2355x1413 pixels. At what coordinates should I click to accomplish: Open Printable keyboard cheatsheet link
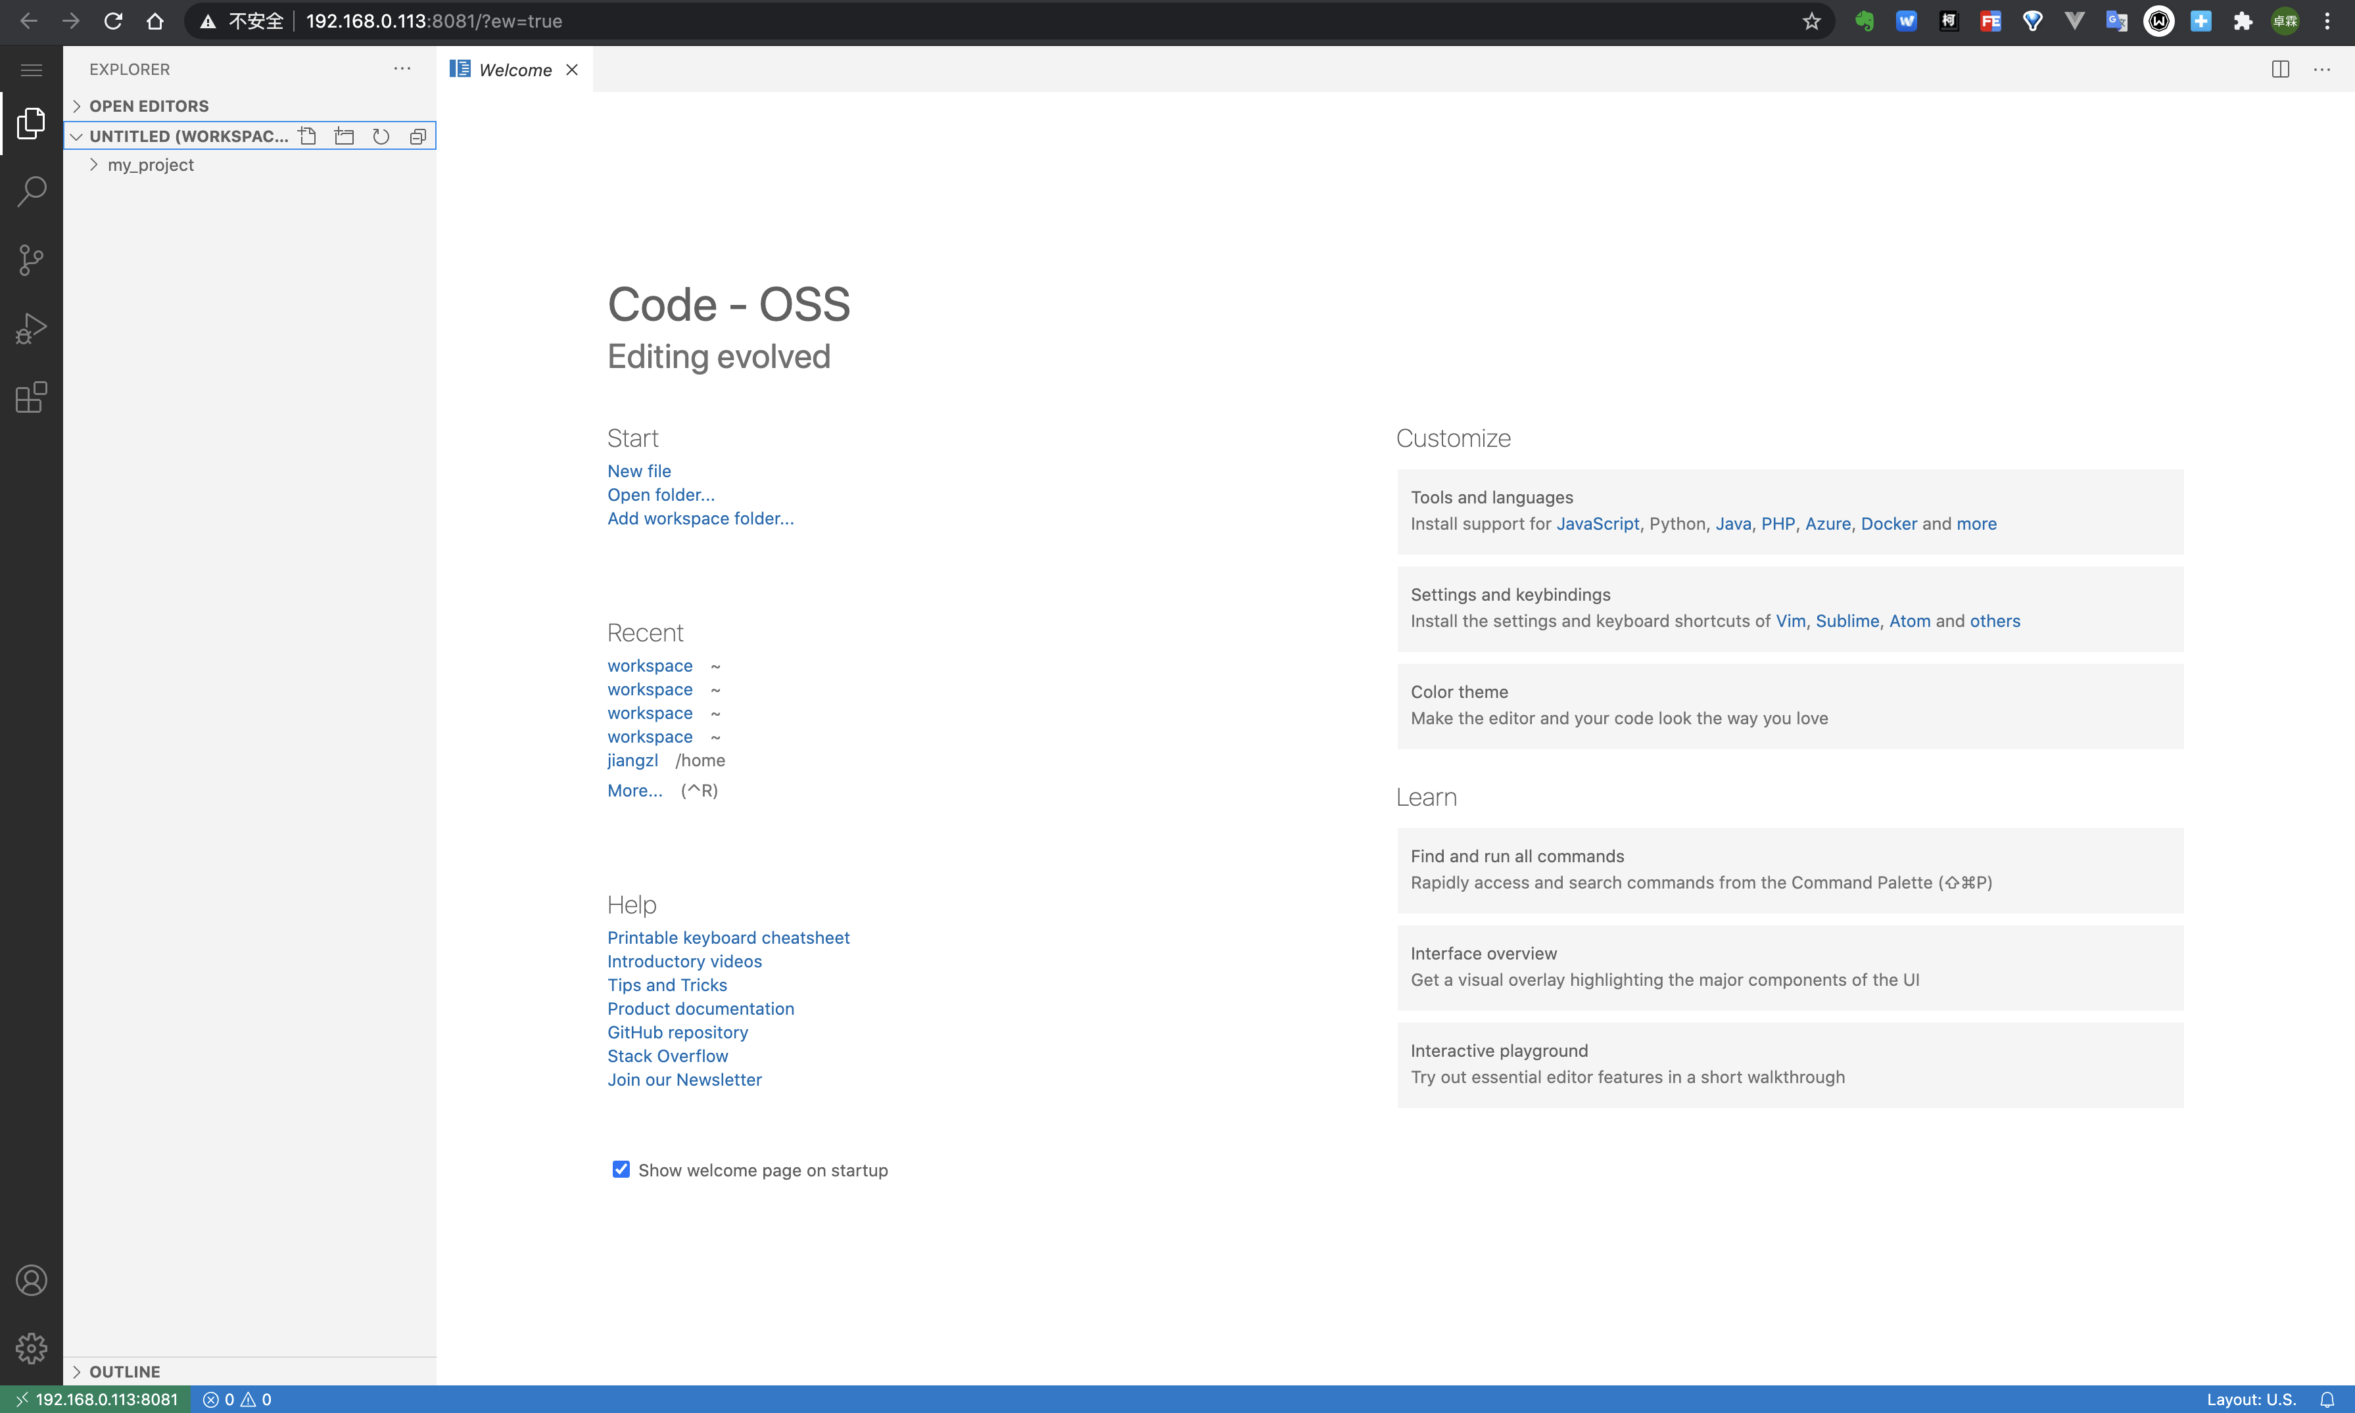pyautogui.click(x=728, y=938)
